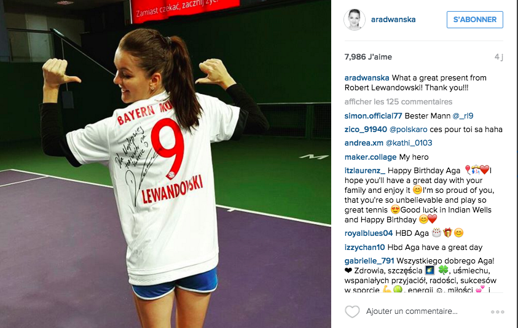
Task: Follow the @_rl9 mention link
Action: tap(463, 116)
